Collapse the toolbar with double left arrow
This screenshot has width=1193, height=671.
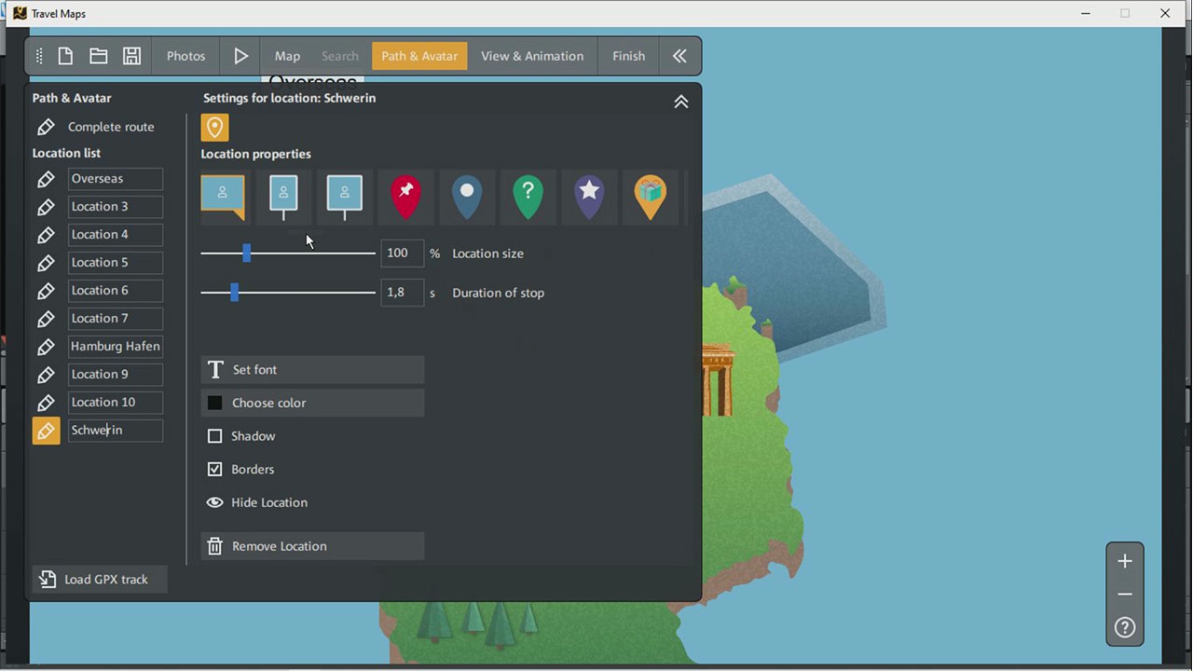[679, 56]
